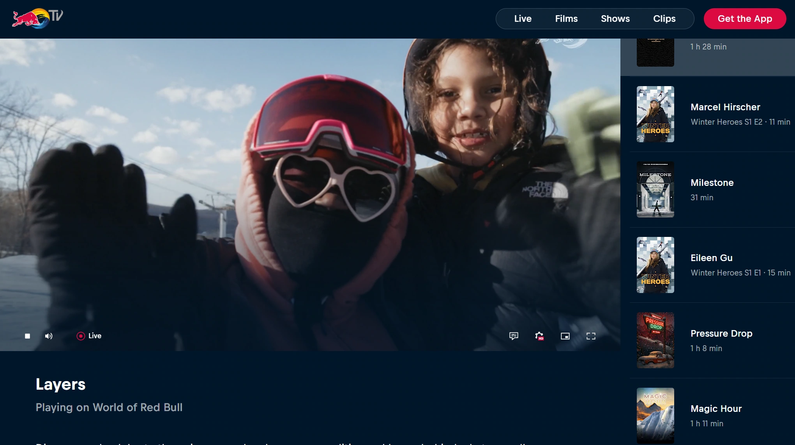Switch to the Films tab
Viewport: 795px width, 445px height.
(x=566, y=18)
